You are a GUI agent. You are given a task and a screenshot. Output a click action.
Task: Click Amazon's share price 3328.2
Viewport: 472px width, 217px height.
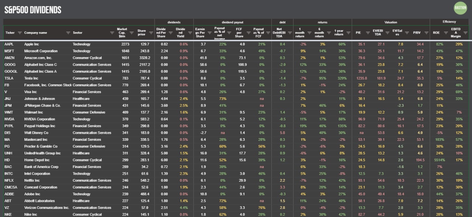click(145, 58)
